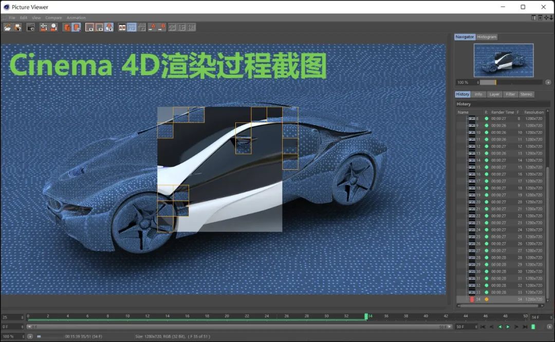The image size is (555, 342).
Task: Click the Set as A compare icon
Action: click(153, 27)
